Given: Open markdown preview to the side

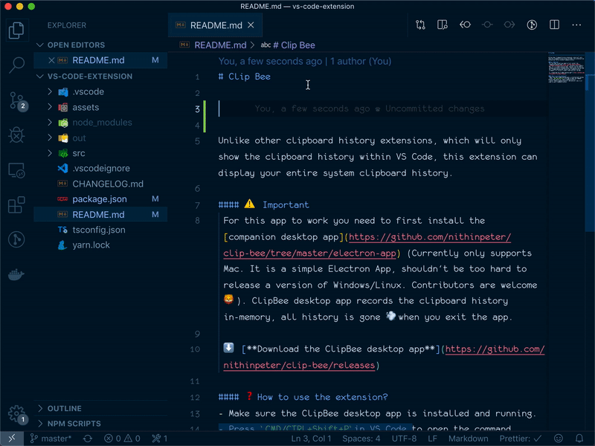Looking at the screenshot, I should point(443,25).
